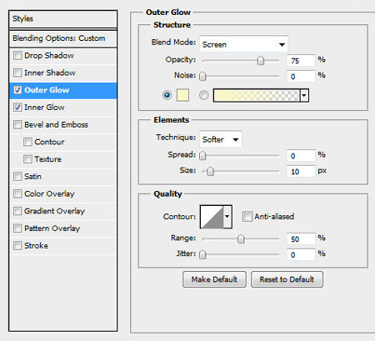Click the Size slider handle
Screen dimensions: 375x341
click(210, 172)
